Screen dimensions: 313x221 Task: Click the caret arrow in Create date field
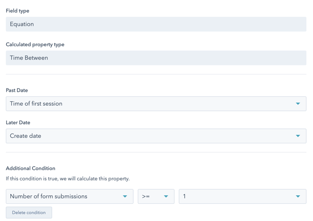(x=298, y=136)
